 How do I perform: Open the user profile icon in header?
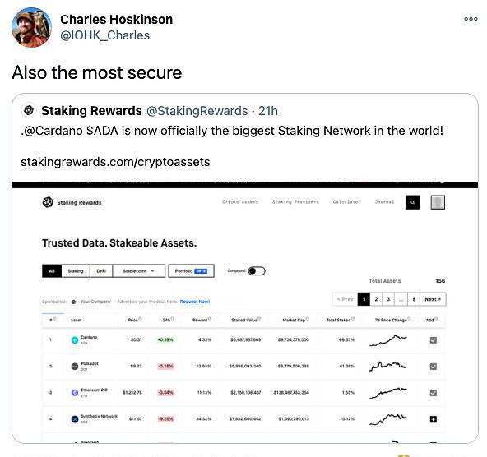pos(438,202)
